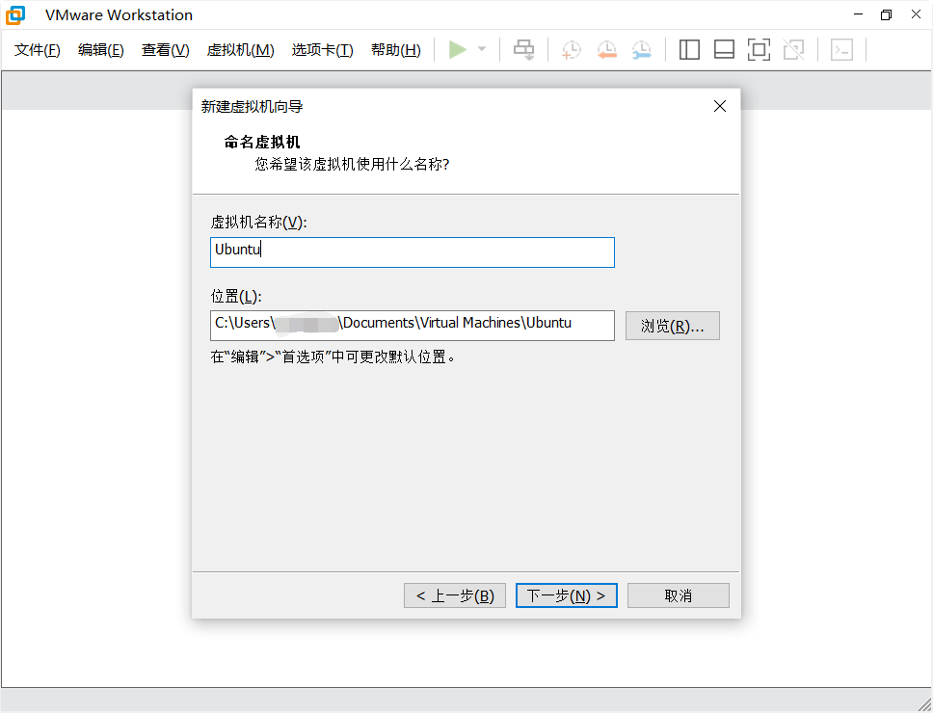Click the 您希望该虚拟机使用什么名称? subtitle
This screenshot has height=713, width=933.
352,164
